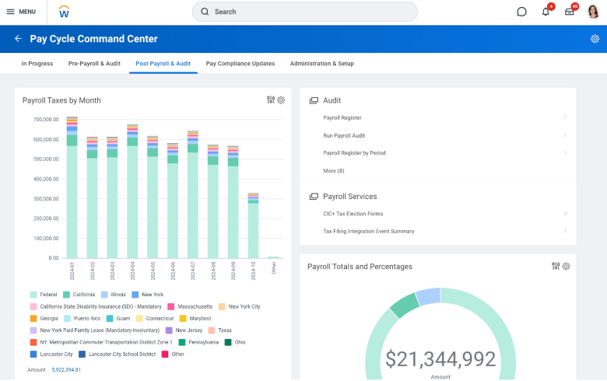Click chevron beside Tax Filing Integration Event Summary
Image resolution: width=607 pixels, height=381 pixels.
click(x=565, y=230)
